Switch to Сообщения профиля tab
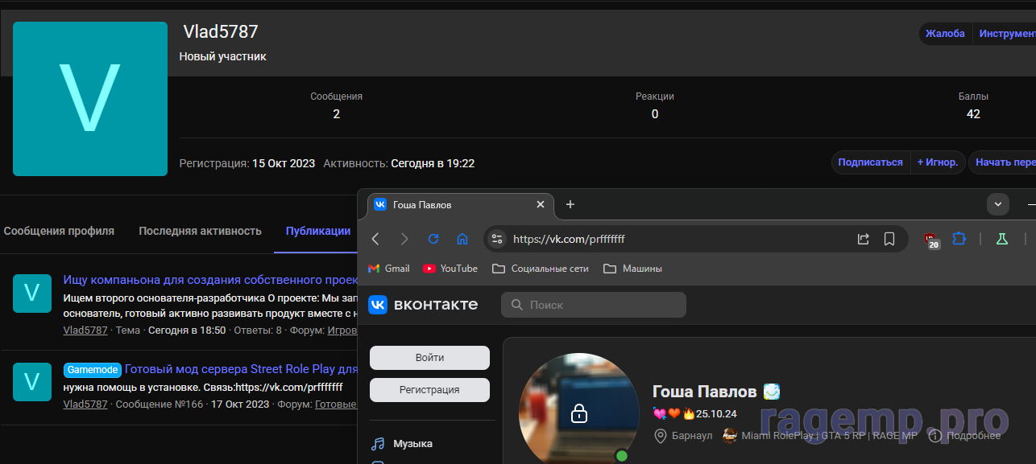 (x=59, y=231)
